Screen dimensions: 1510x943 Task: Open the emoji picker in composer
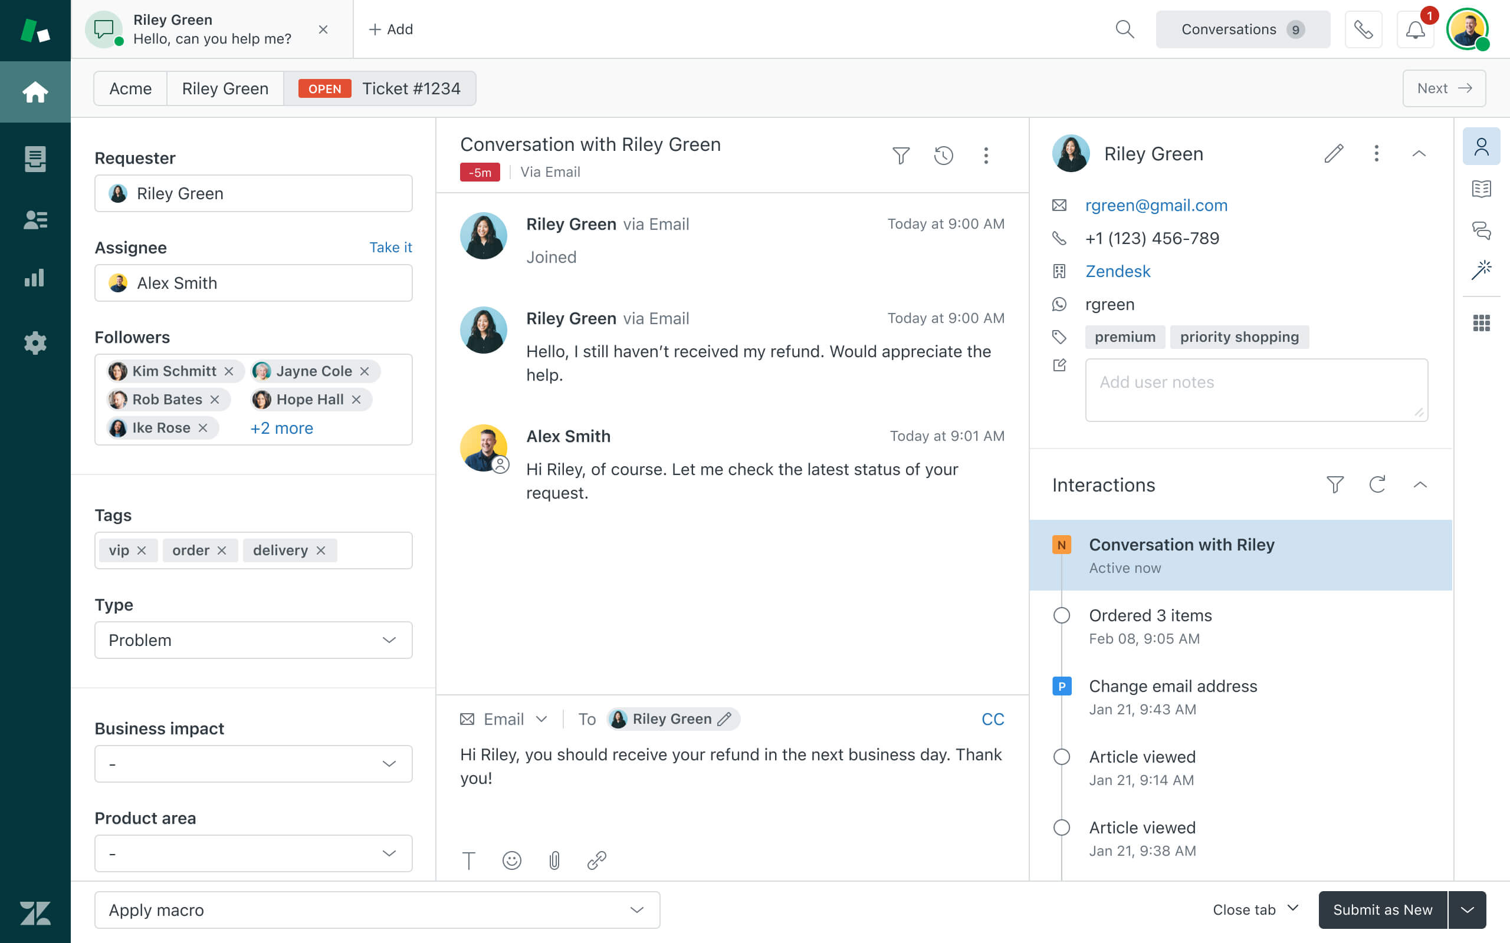[x=511, y=860]
